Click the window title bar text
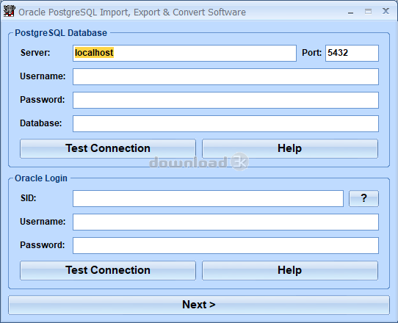This screenshot has height=323, width=398. tap(132, 12)
